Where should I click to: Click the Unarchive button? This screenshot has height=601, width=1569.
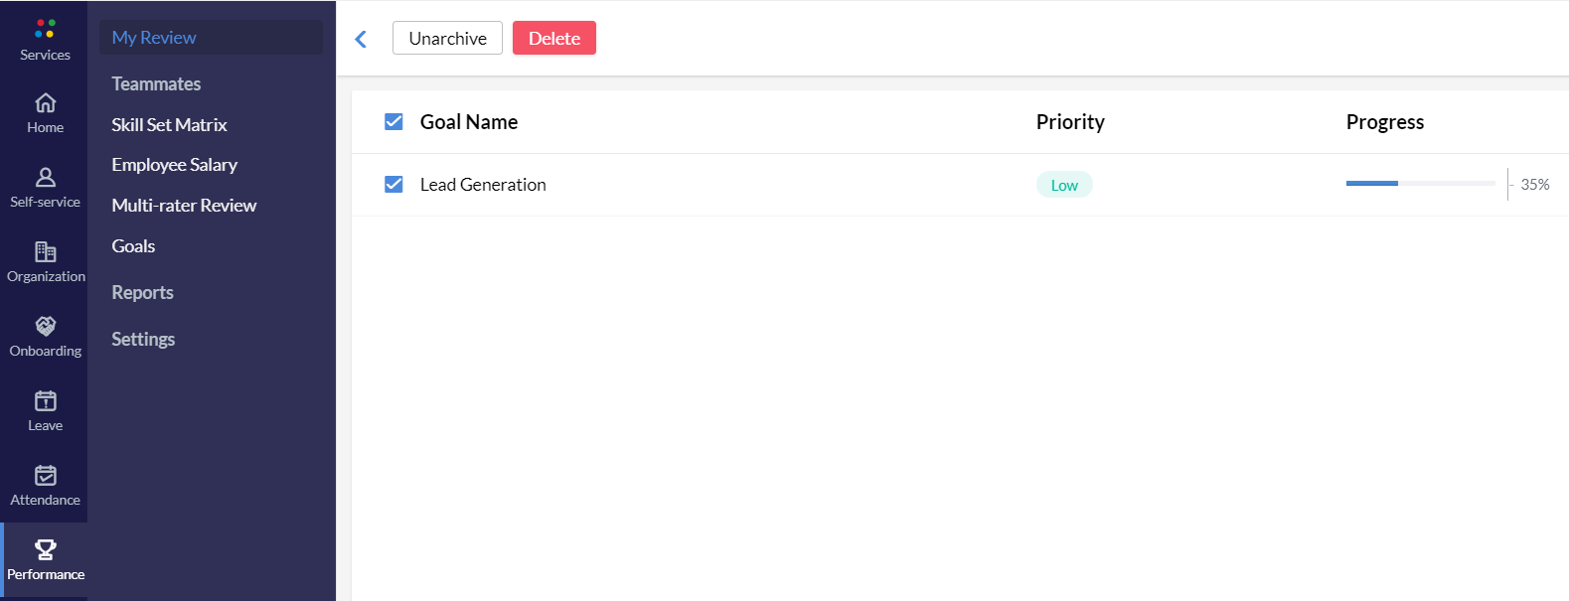click(x=447, y=38)
